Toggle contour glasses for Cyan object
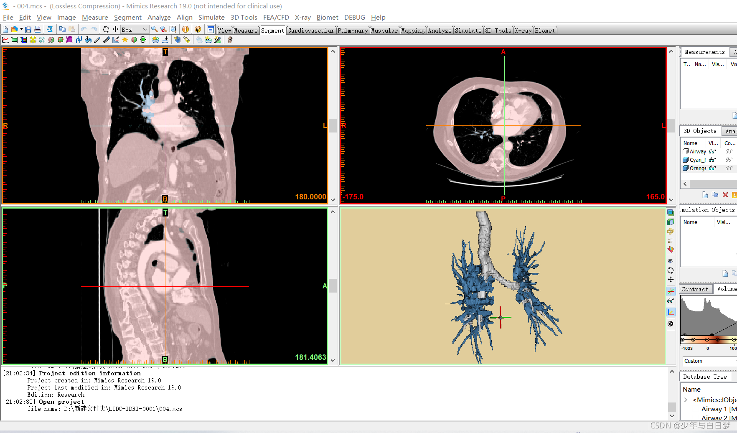The height and width of the screenshot is (433, 737). tap(729, 160)
